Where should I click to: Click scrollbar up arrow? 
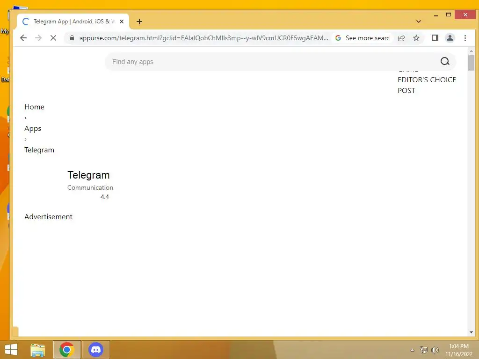coord(471,51)
